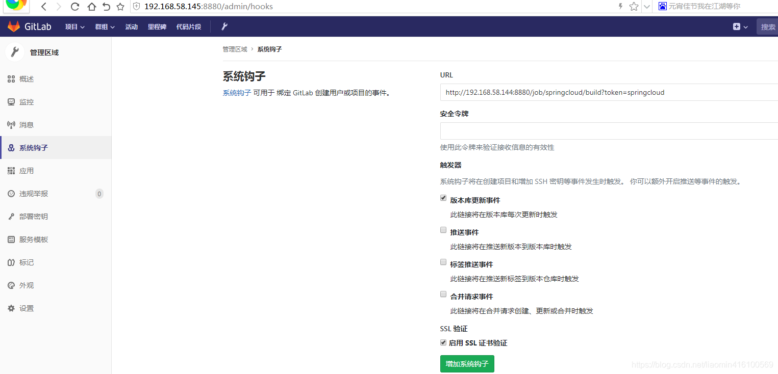The width and height of the screenshot is (778, 374).
Task: Uncheck 版本库更新事件 trigger
Action: pos(443,198)
